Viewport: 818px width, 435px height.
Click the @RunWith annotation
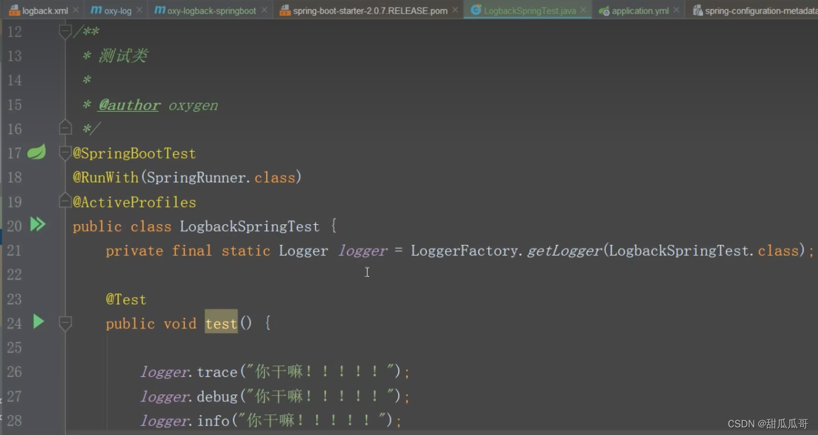tap(105, 177)
